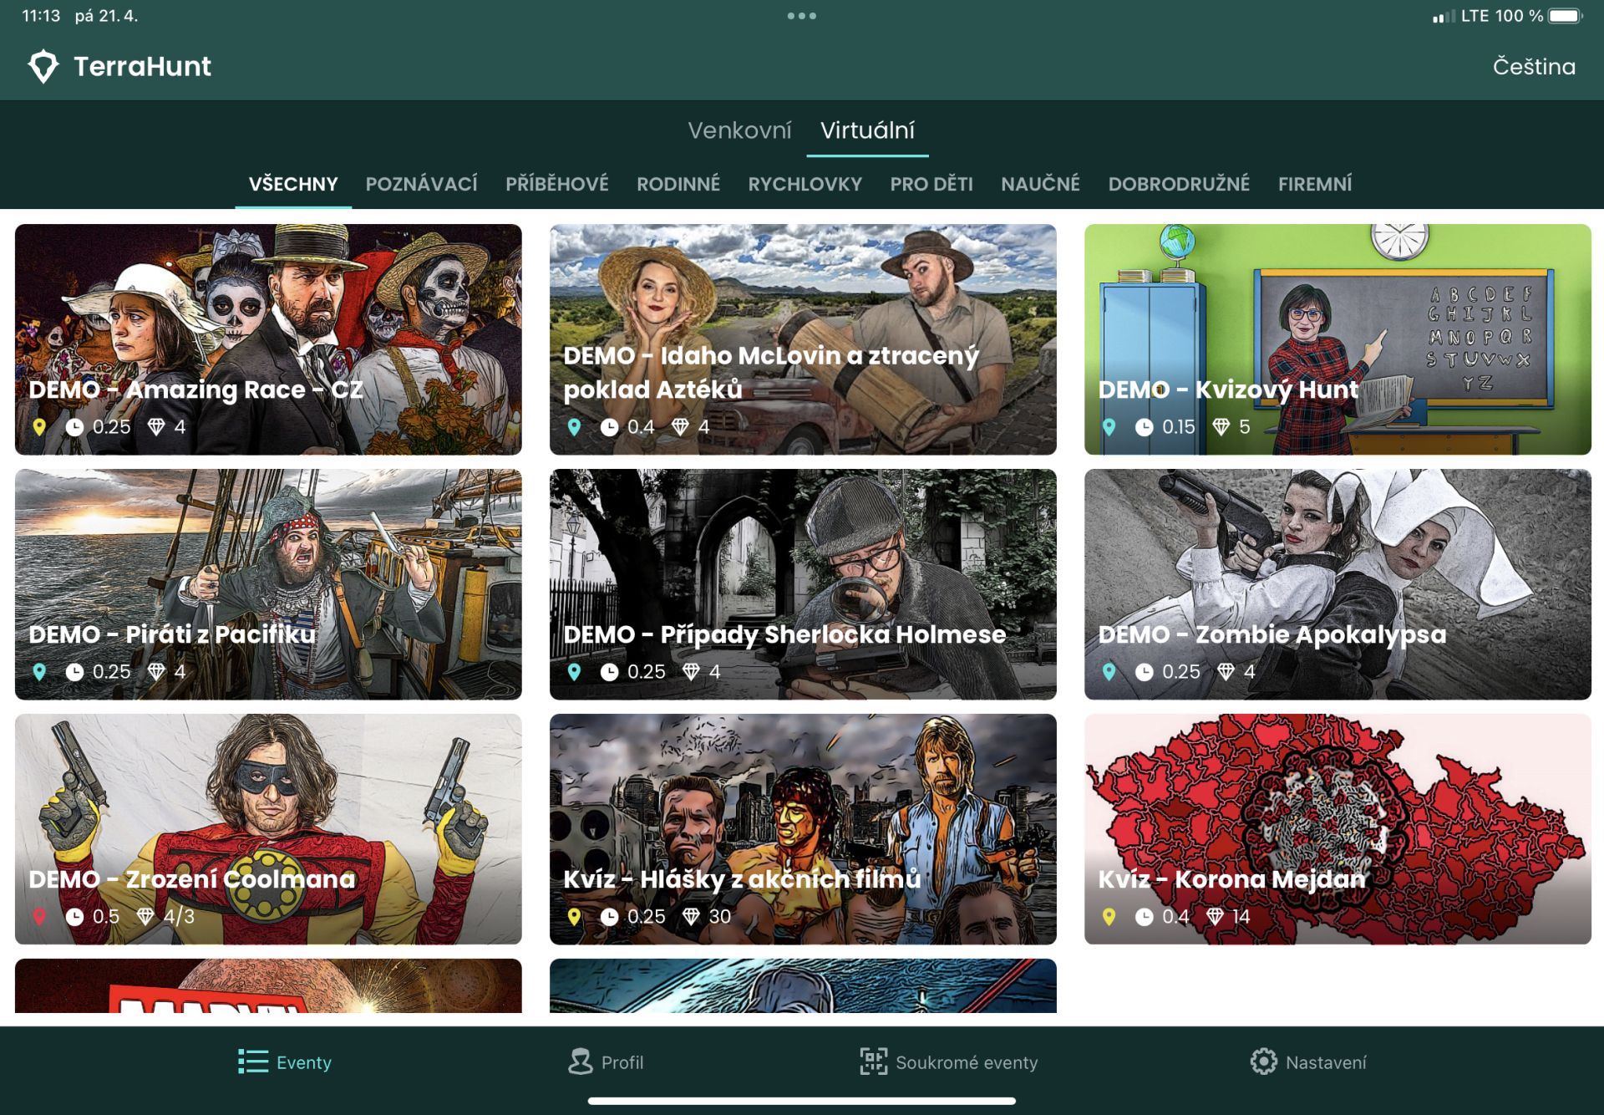
Task: Select the VŠECHNY category filter
Action: [293, 184]
